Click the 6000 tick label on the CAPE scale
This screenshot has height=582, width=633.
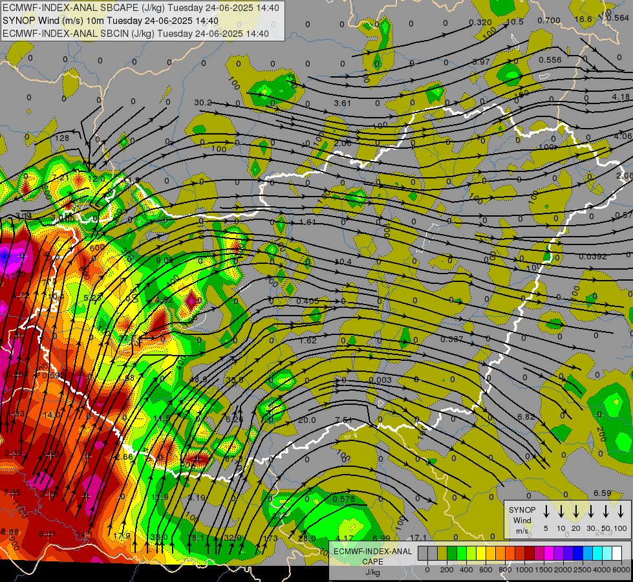pyautogui.click(x=622, y=570)
